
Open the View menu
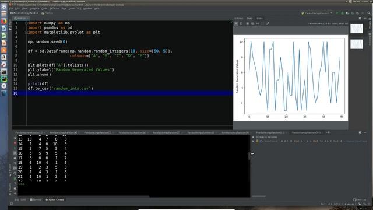[24, 8]
